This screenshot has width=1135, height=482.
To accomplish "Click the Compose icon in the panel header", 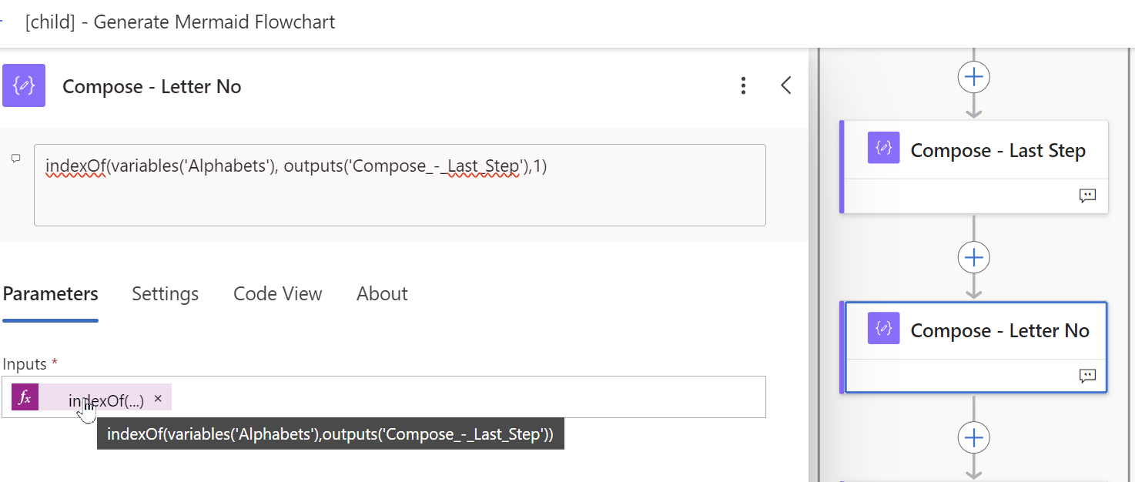I will coord(24,85).
